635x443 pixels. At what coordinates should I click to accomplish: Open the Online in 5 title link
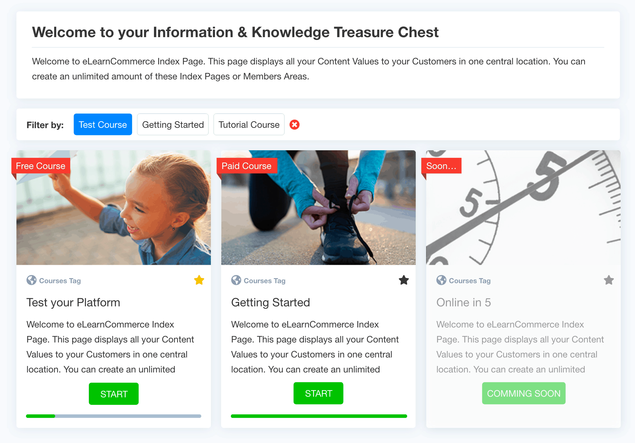[464, 303]
